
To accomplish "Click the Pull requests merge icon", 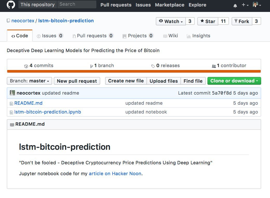I will (x=74, y=36).
